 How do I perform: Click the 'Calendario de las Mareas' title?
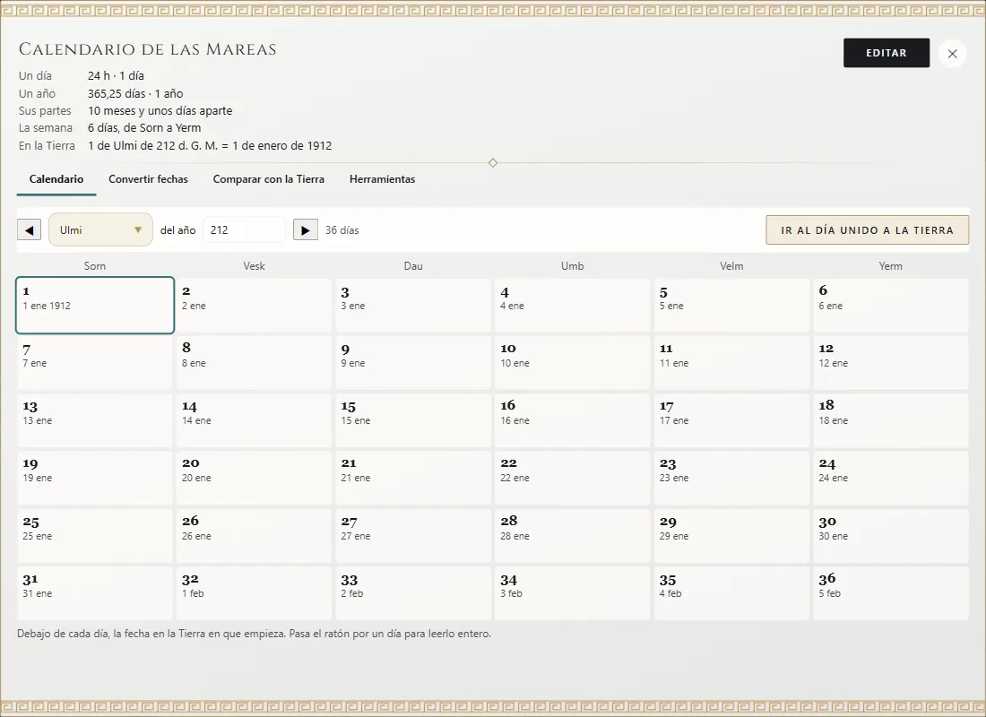pyautogui.click(x=148, y=49)
